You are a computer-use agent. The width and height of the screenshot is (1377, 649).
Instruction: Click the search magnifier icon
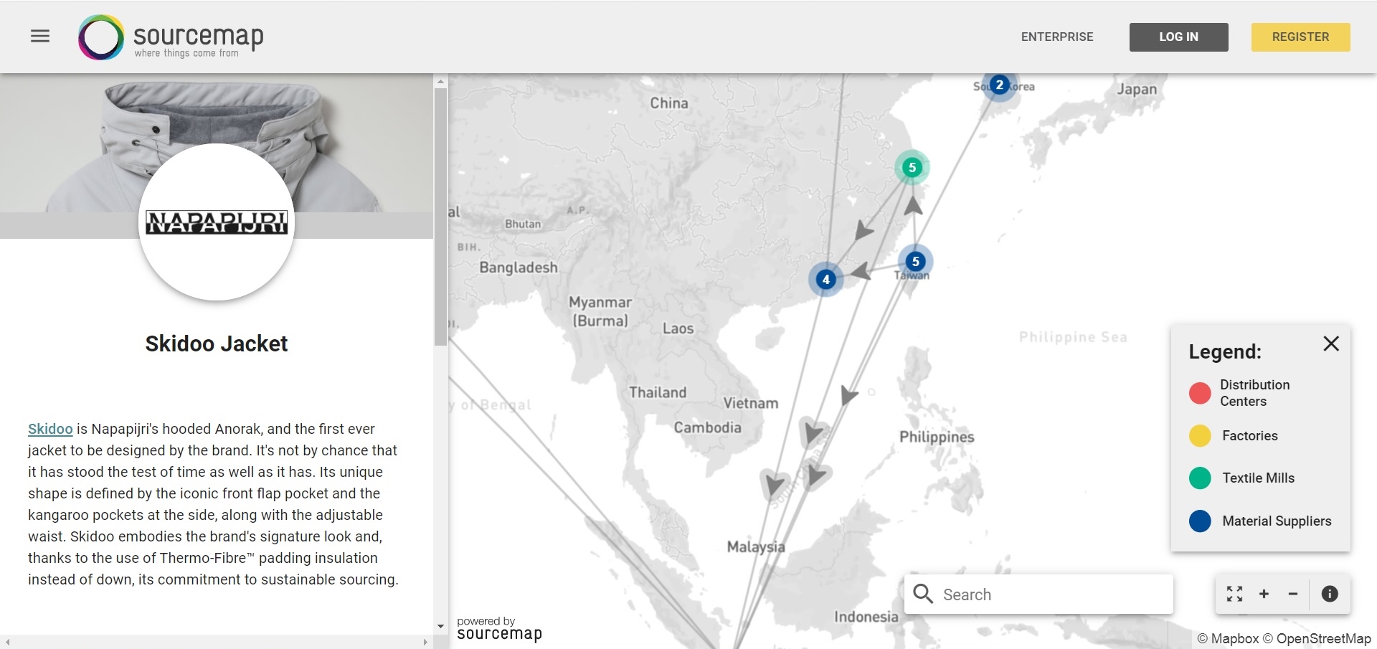point(922,594)
